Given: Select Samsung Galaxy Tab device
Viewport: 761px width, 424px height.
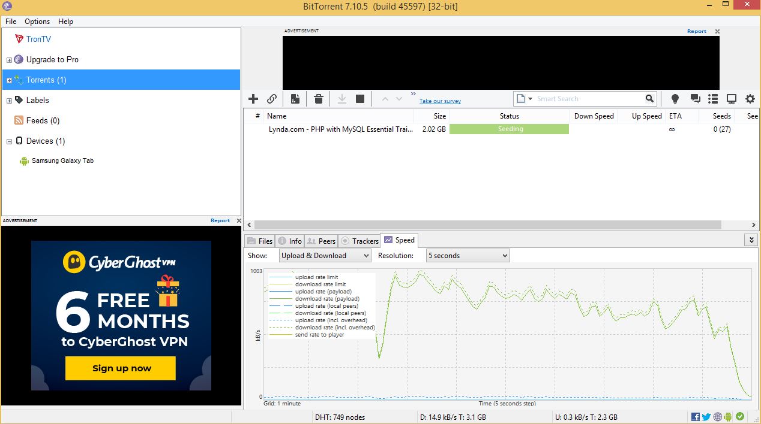Looking at the screenshot, I should coord(62,160).
